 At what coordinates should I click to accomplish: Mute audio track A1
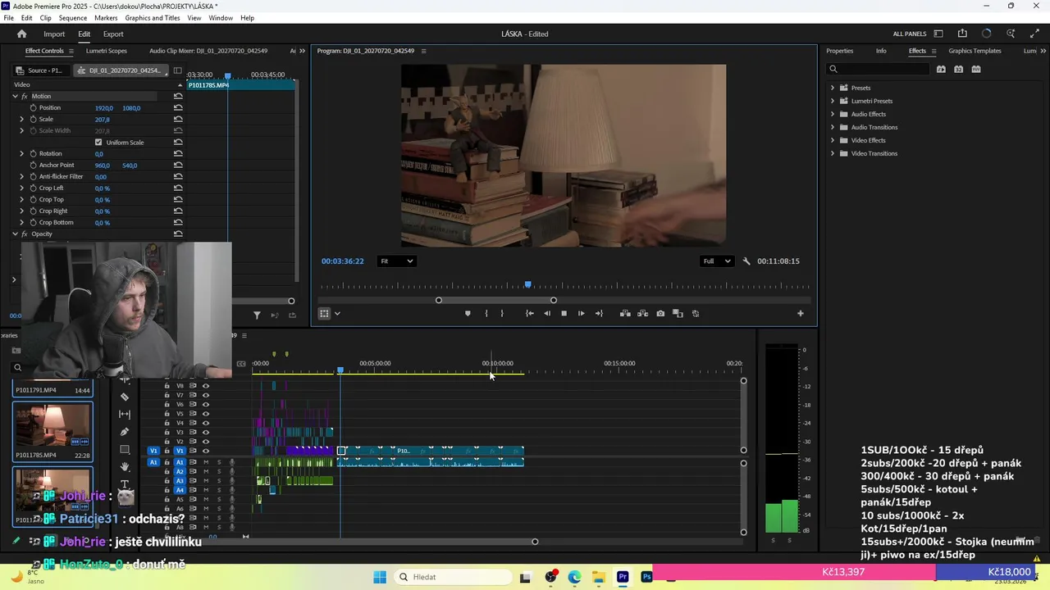(206, 462)
